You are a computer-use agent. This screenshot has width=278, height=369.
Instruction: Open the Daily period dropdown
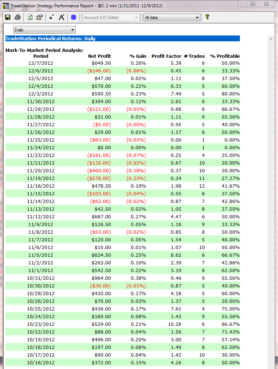pyautogui.click(x=44, y=30)
